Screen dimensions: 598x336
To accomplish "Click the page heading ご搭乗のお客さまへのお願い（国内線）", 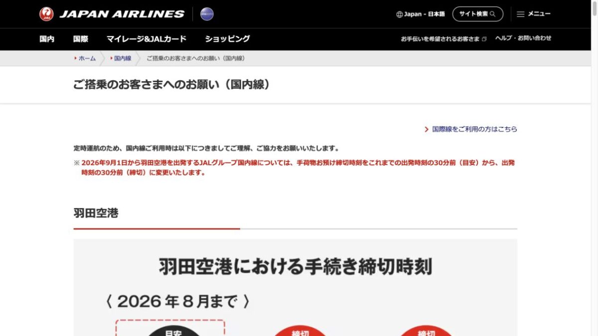I will [x=174, y=85].
